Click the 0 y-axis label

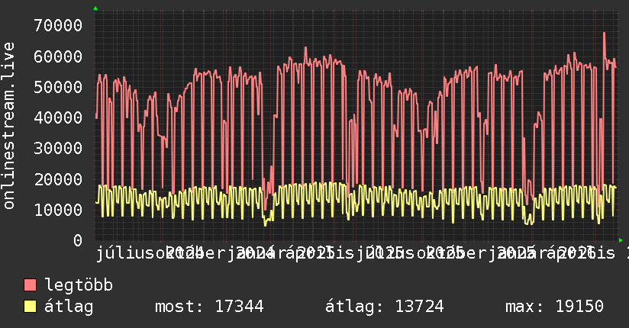[78, 240]
